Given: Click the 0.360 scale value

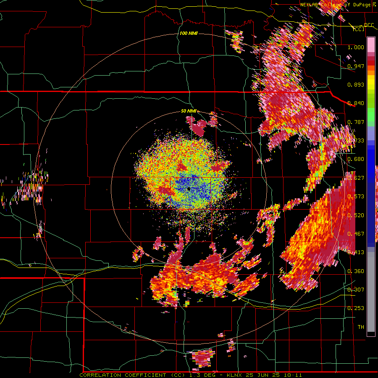Looking at the screenshot, I should (356, 271).
